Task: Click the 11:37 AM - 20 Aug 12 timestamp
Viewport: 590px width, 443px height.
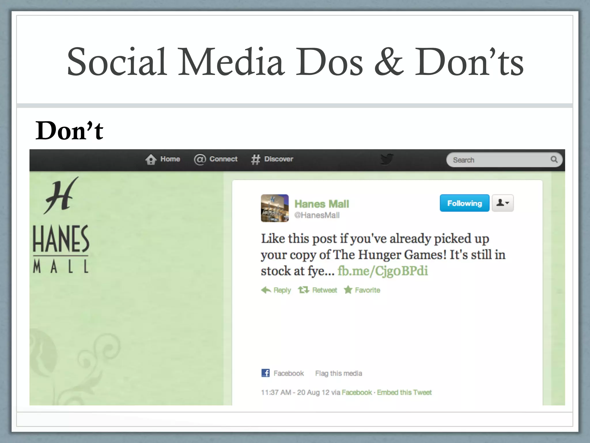Action: coord(295,393)
